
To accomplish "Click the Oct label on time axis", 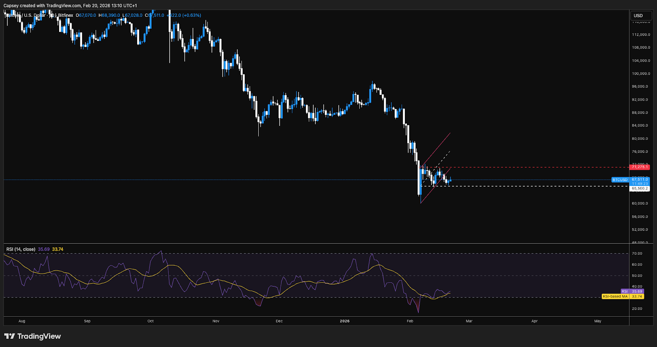I will [x=150, y=321].
